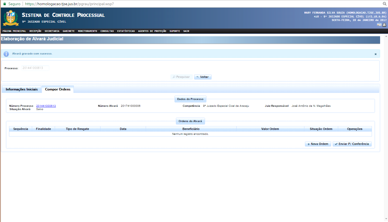Viewport: 388px width, 222px height.
Task: Click the browser zoom magnifier icon
Action: (x=385, y=4)
